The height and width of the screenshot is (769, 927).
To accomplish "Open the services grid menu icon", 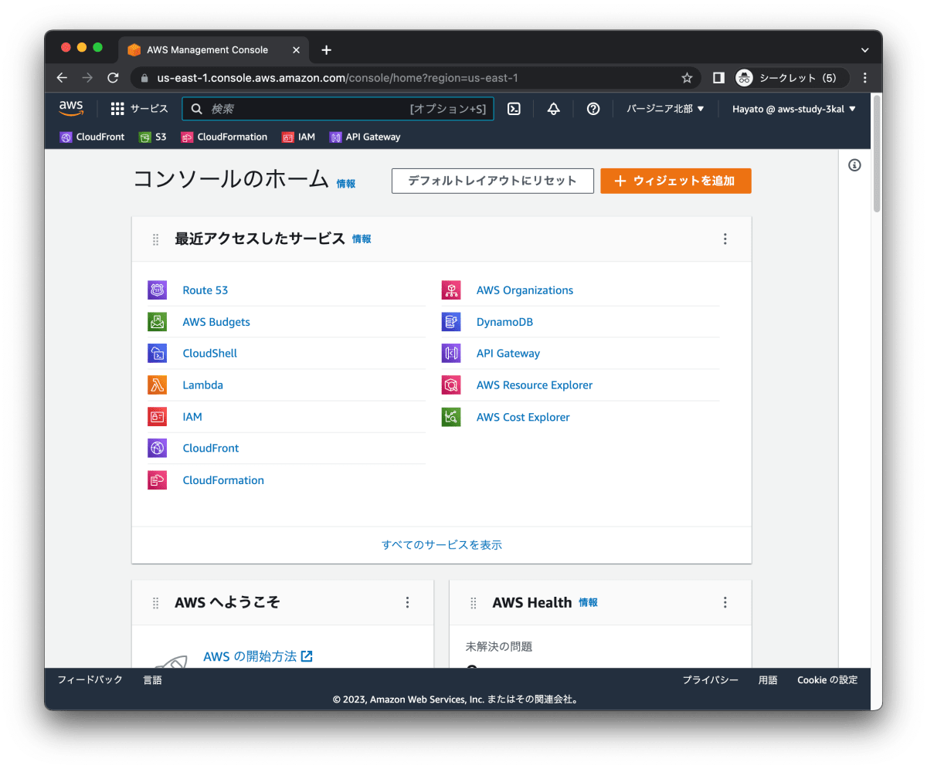I will click(117, 109).
